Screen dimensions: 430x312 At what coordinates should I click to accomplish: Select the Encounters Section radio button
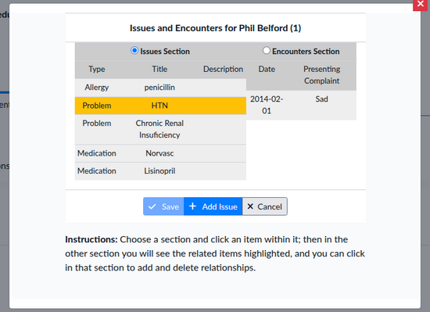point(267,51)
